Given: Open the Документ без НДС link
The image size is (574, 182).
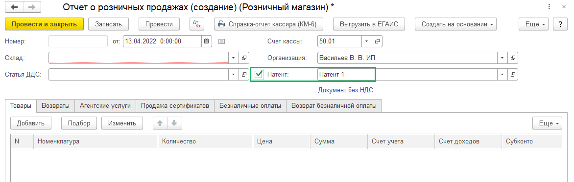Looking at the screenshot, I should point(346,90).
